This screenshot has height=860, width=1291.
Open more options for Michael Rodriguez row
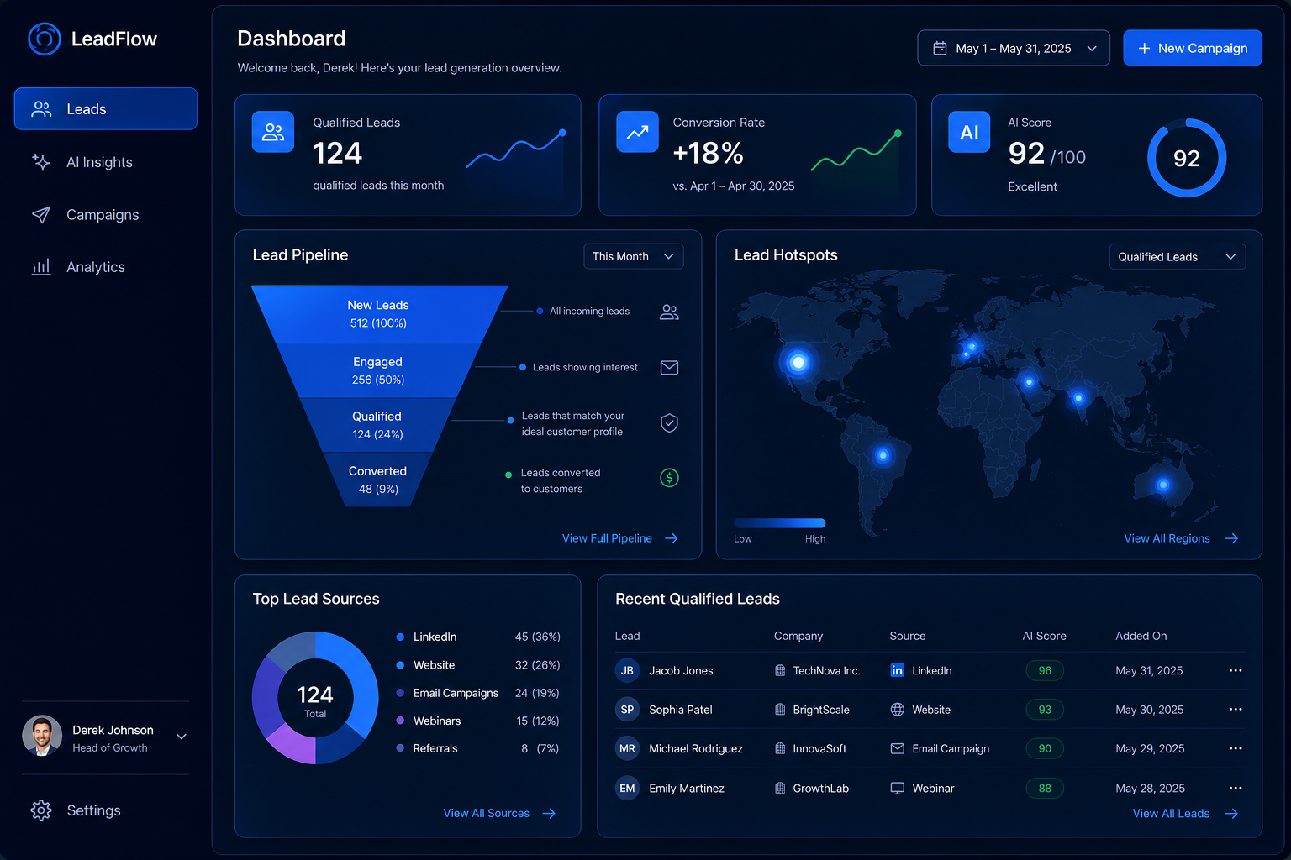[x=1236, y=748]
